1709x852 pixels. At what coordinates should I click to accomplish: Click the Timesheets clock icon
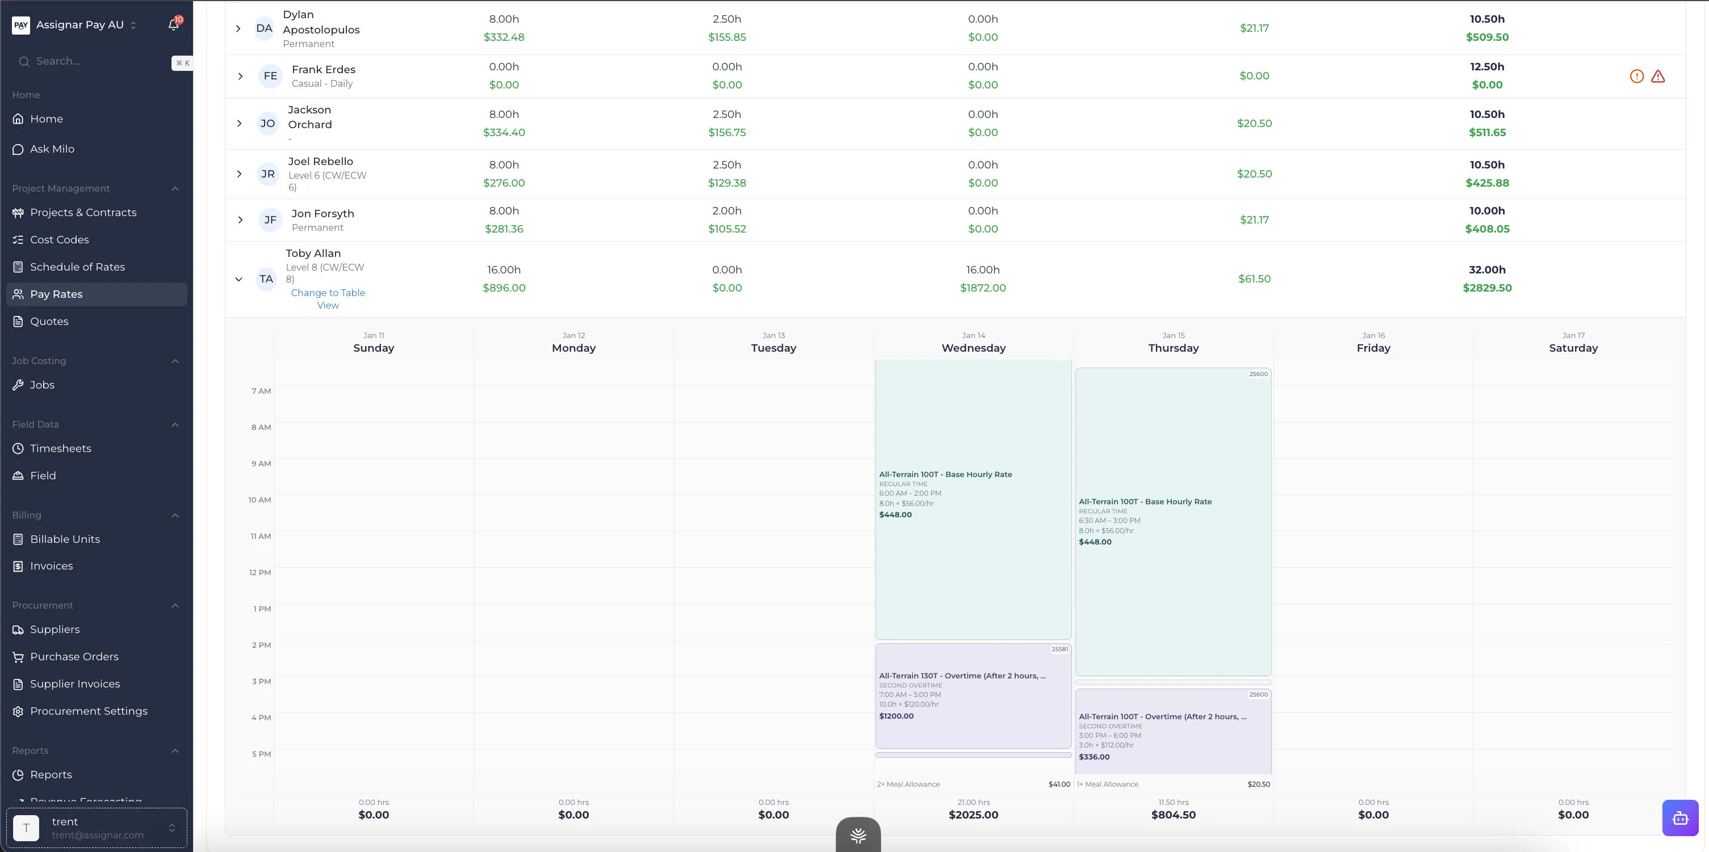click(x=18, y=449)
